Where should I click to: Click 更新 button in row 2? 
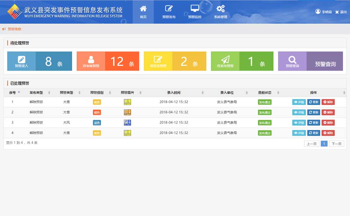point(314,113)
